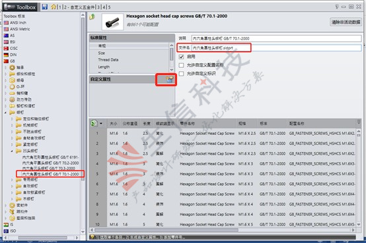
Task: Choose the AS Australian standard flag
Action: 7,36
